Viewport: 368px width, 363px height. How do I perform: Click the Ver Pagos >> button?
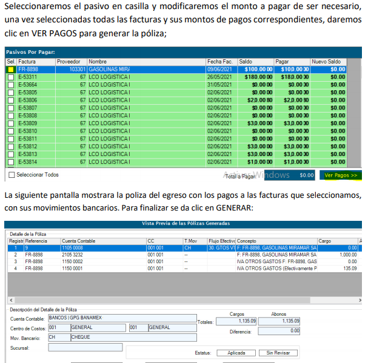click(341, 175)
